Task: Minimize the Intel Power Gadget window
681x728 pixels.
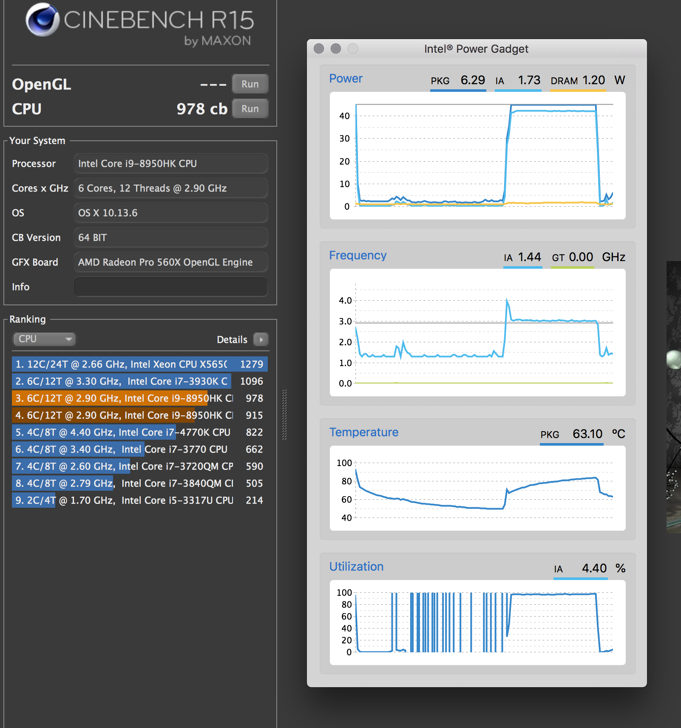Action: click(336, 48)
